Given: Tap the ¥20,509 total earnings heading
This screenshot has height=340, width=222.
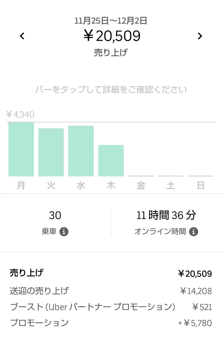Looking at the screenshot, I should (x=112, y=36).
